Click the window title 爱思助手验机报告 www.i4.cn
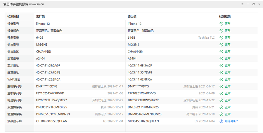The width and height of the screenshot is (263, 133). pos(24,4)
